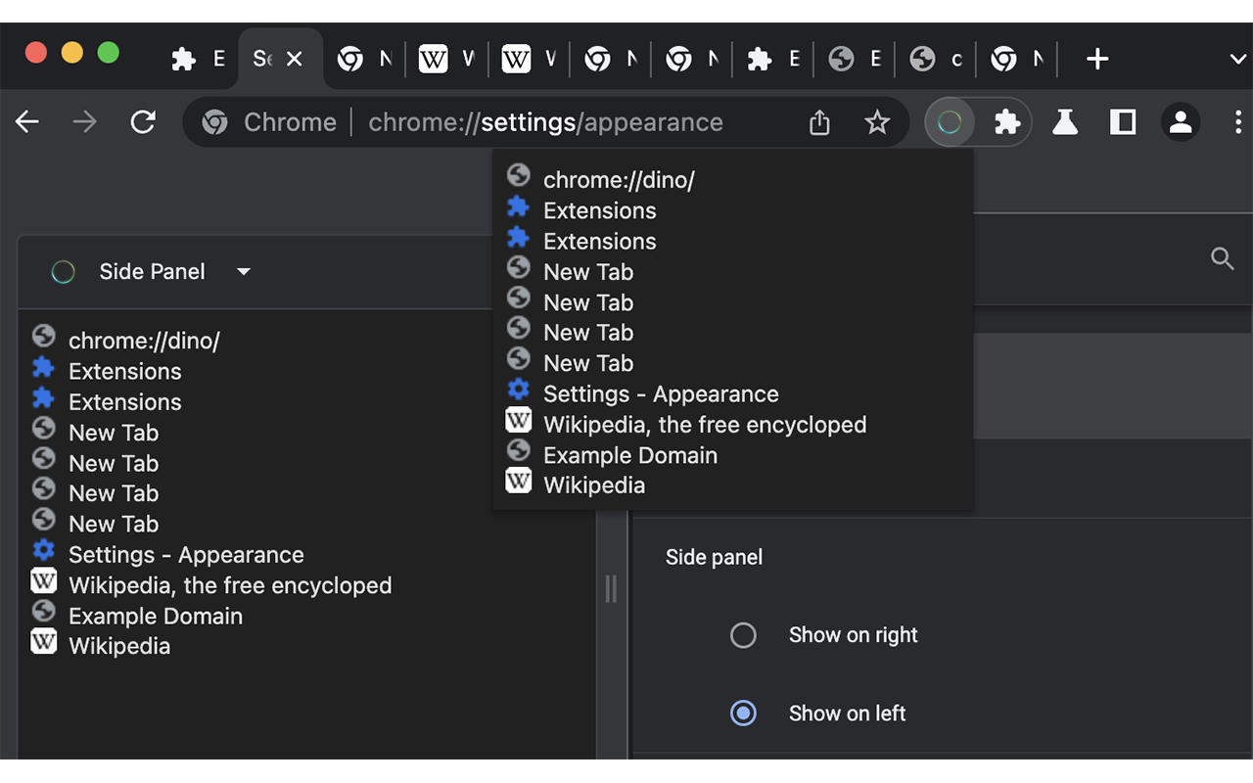
Task: Close the active Settings tab
Action: [294, 60]
